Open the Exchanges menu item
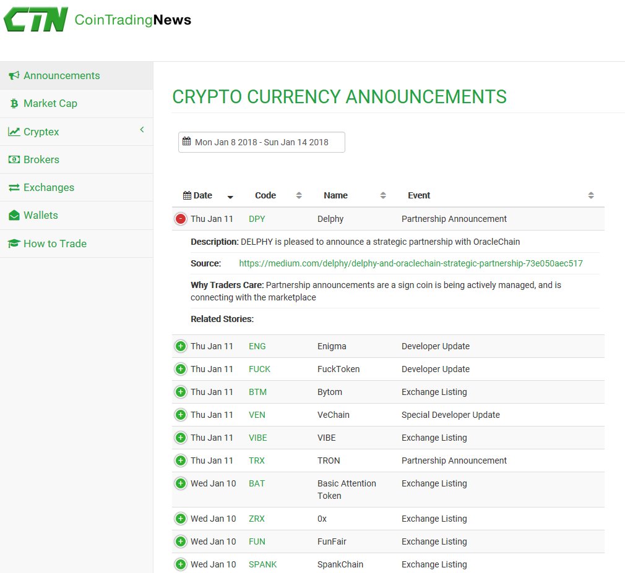This screenshot has height=573, width=625. [x=77, y=187]
